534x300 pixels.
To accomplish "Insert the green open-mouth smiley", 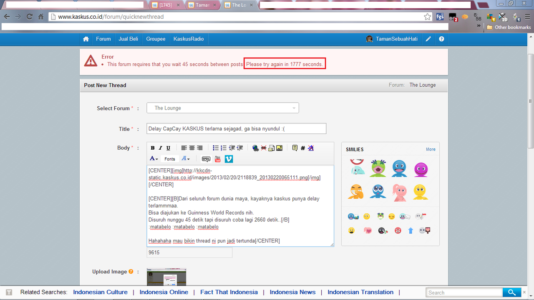I will (x=378, y=168).
